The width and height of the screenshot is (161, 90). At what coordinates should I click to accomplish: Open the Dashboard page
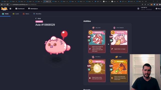[x=20, y=9]
